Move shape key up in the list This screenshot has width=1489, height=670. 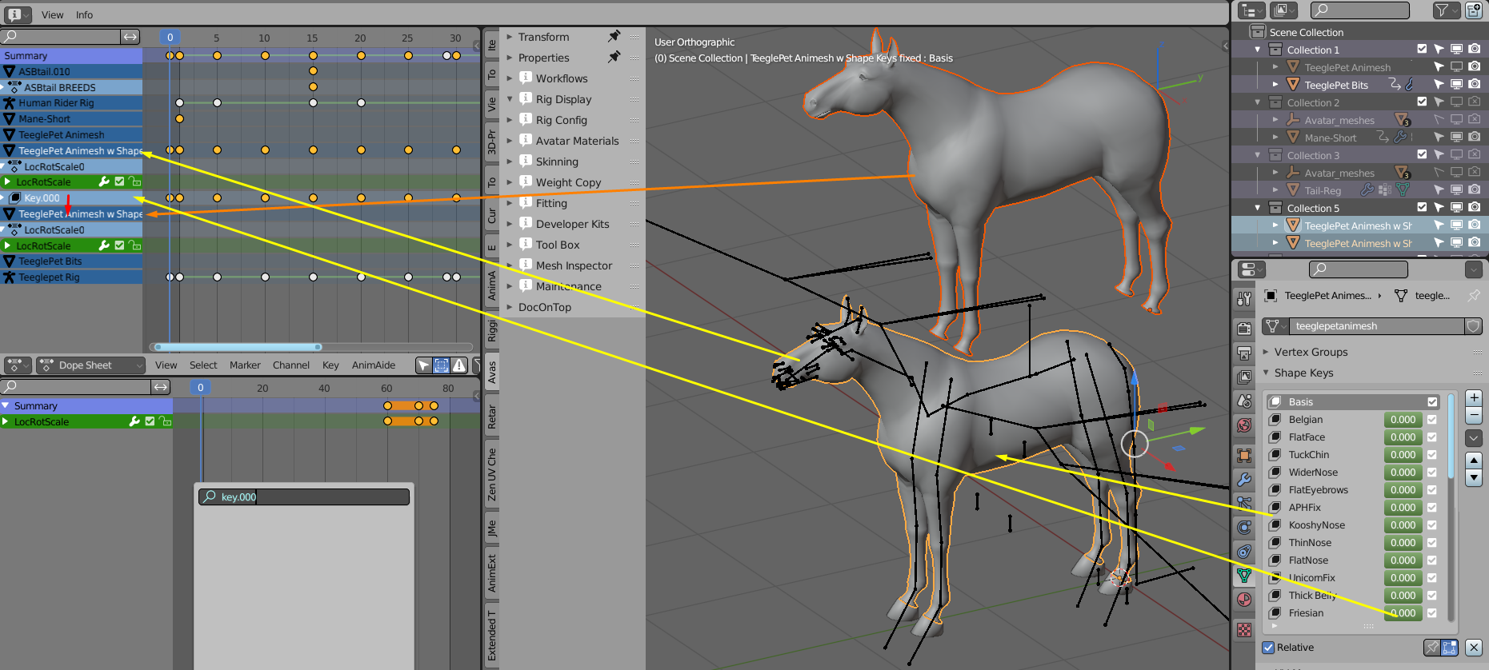pos(1474,461)
